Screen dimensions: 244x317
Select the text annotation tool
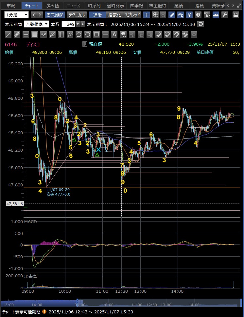(114, 34)
